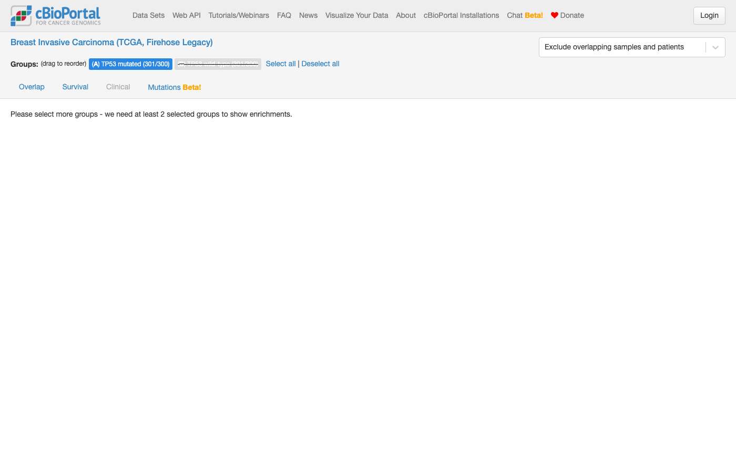Open the News page

(308, 15)
